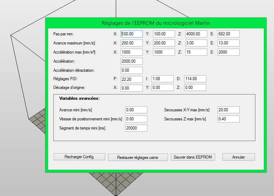Click the dialog title Réglages de l'EEPROM
The image size is (274, 196).
[x=156, y=23]
